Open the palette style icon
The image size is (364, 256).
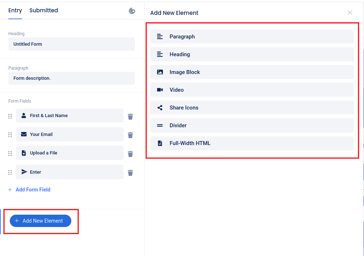point(132,11)
